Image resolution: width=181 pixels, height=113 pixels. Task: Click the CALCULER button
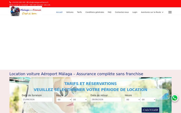150,110
